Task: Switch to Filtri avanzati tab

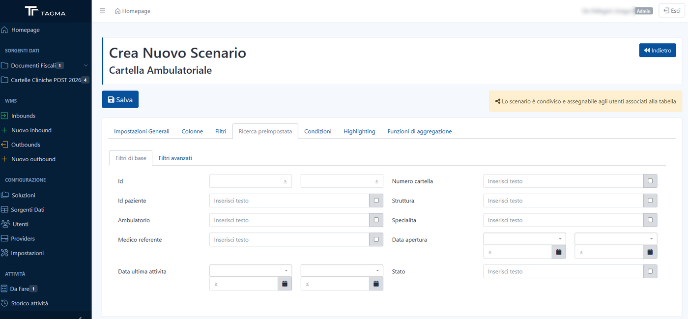Action: coord(175,158)
